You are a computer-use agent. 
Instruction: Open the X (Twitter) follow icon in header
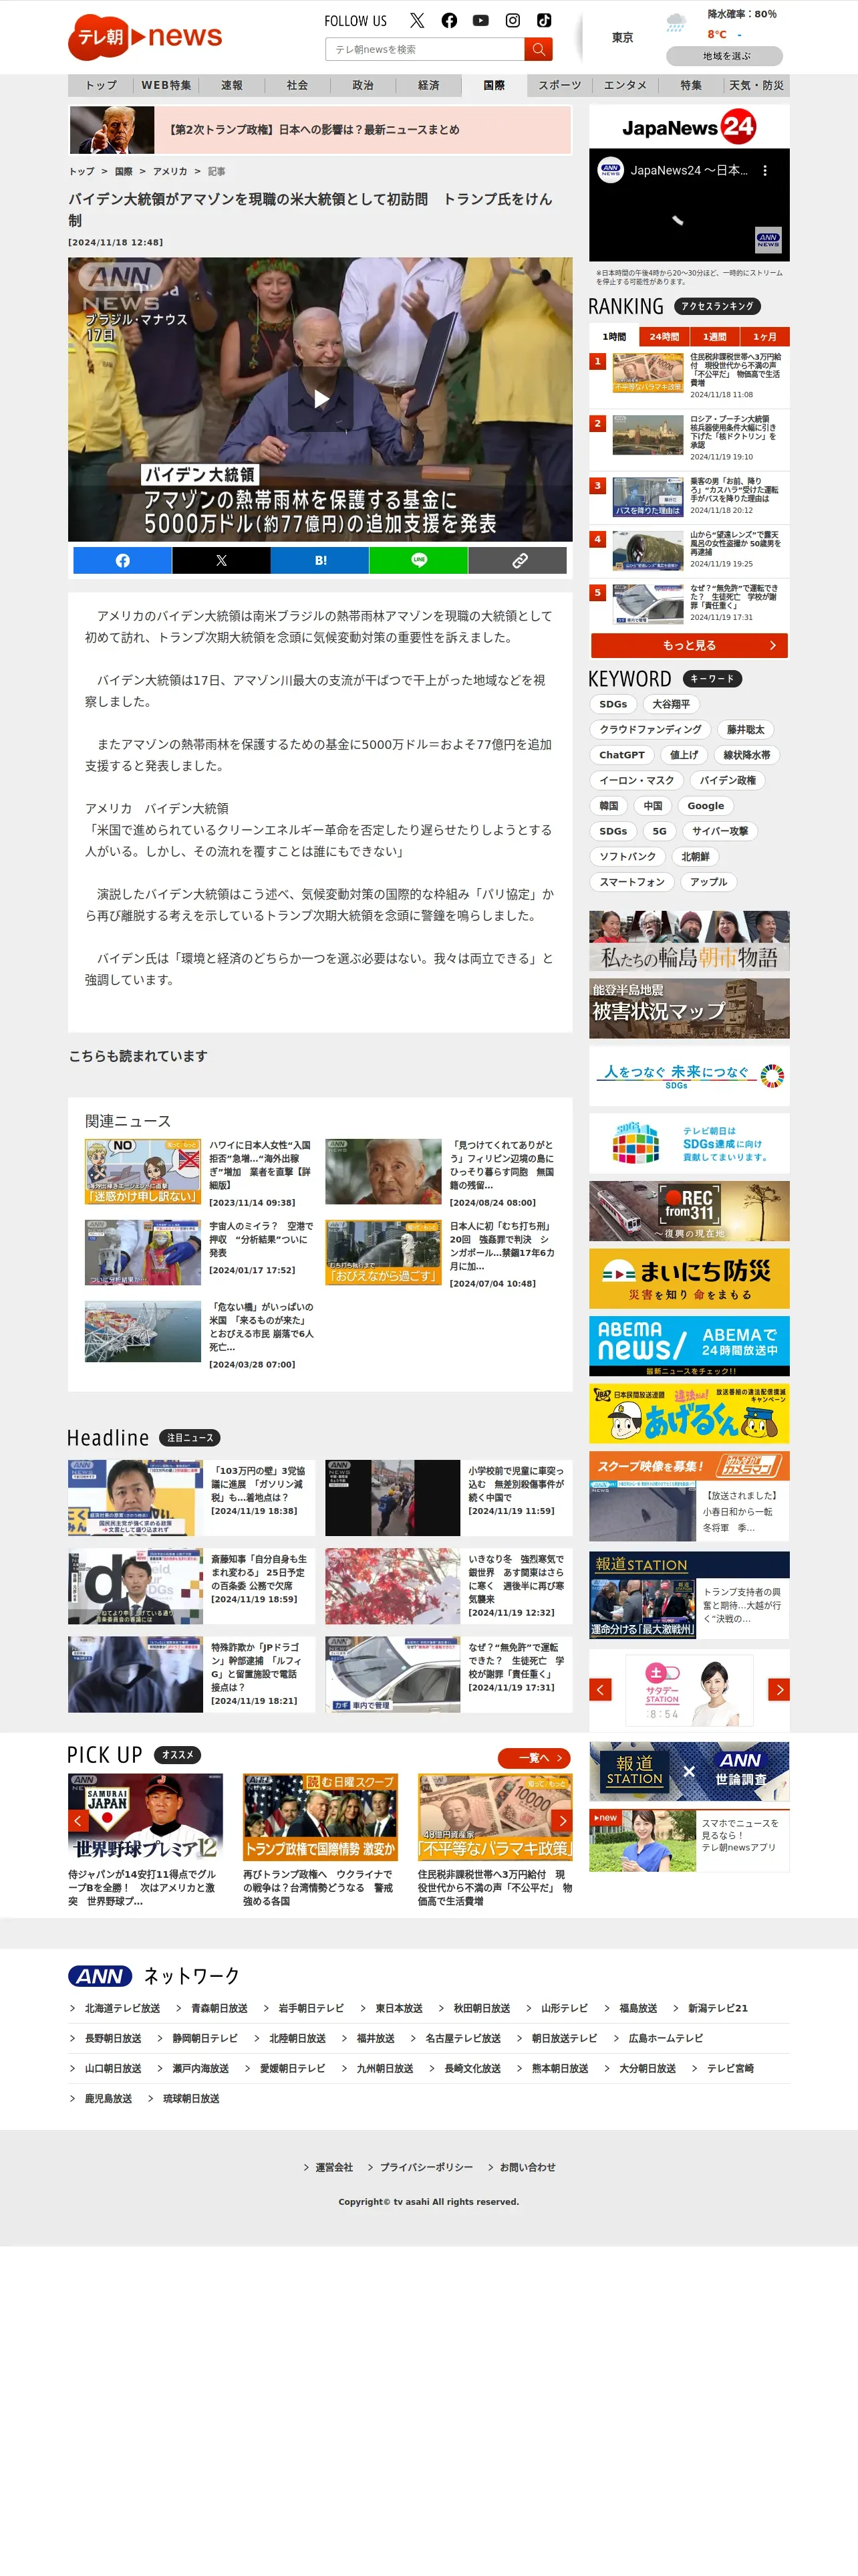pyautogui.click(x=418, y=20)
